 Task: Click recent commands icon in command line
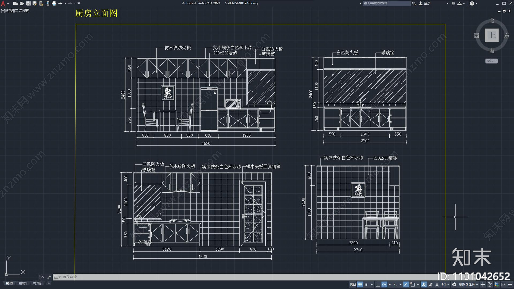point(57,277)
